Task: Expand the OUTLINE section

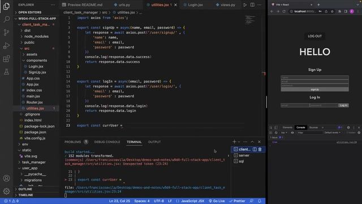Action: point(25,189)
